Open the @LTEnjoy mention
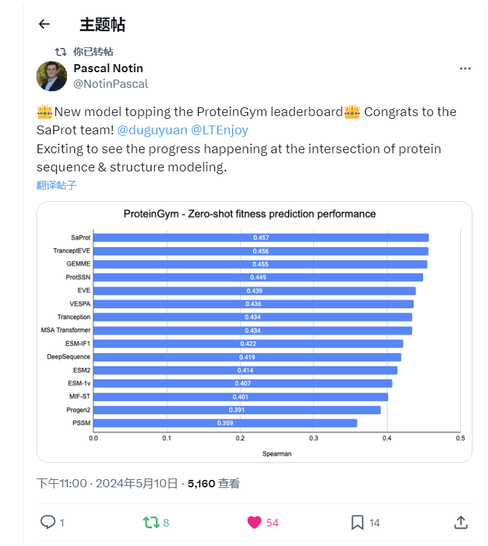488x546 pixels. point(220,130)
